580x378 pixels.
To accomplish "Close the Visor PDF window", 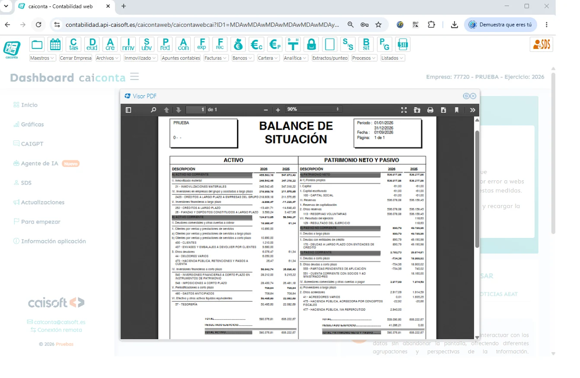I will tap(473, 96).
